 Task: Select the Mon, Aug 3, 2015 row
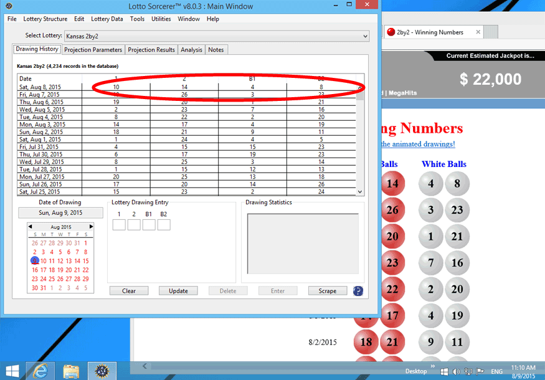(186, 125)
